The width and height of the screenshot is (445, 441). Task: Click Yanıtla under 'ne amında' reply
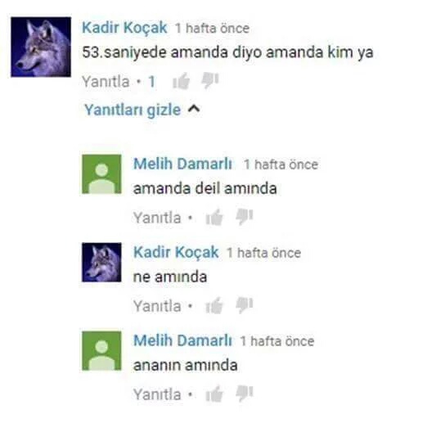point(157,306)
